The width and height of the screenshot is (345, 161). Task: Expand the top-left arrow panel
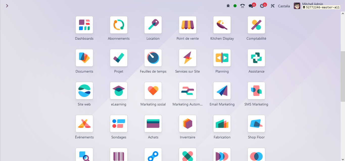coord(7,6)
